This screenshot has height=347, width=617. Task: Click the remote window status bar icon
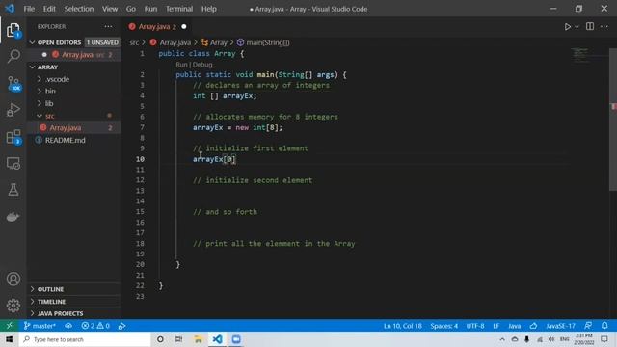click(10, 326)
